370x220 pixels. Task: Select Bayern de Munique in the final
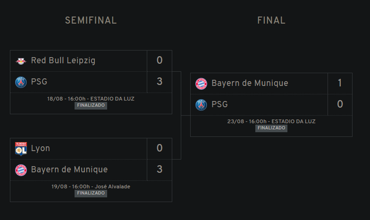click(x=250, y=83)
